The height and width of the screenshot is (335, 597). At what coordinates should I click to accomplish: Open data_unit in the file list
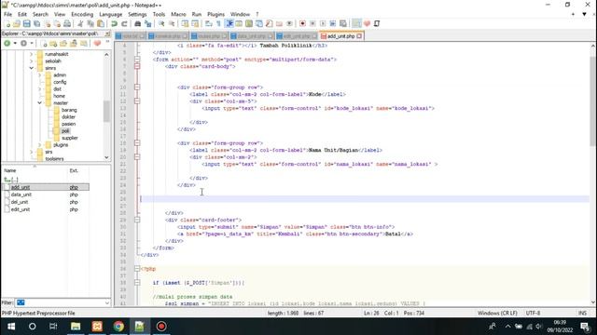point(21,194)
